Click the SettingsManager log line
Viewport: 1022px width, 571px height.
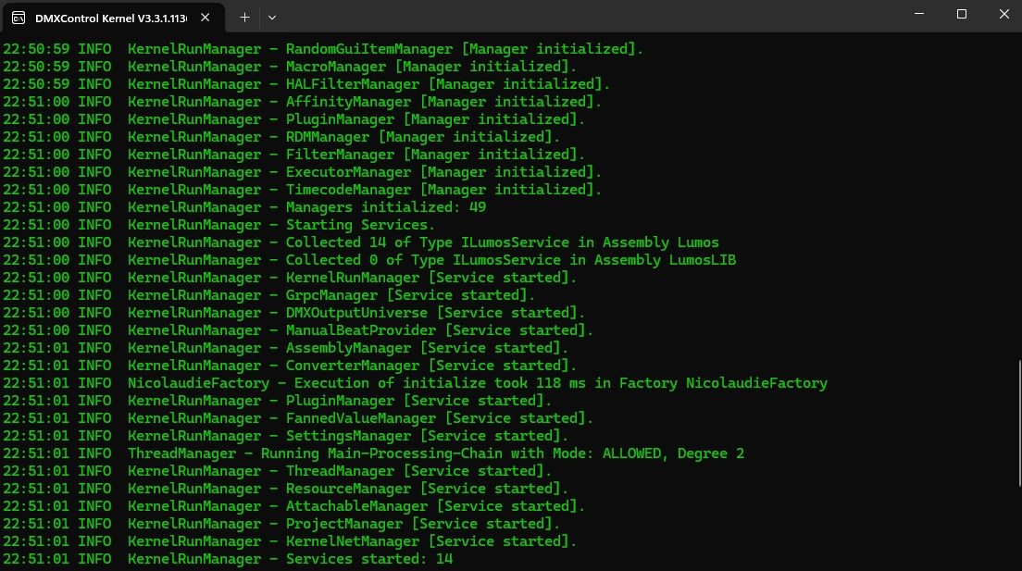[x=285, y=436]
